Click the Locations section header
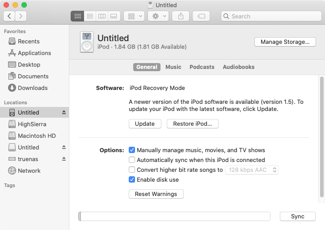The width and height of the screenshot is (325, 230). [16, 102]
